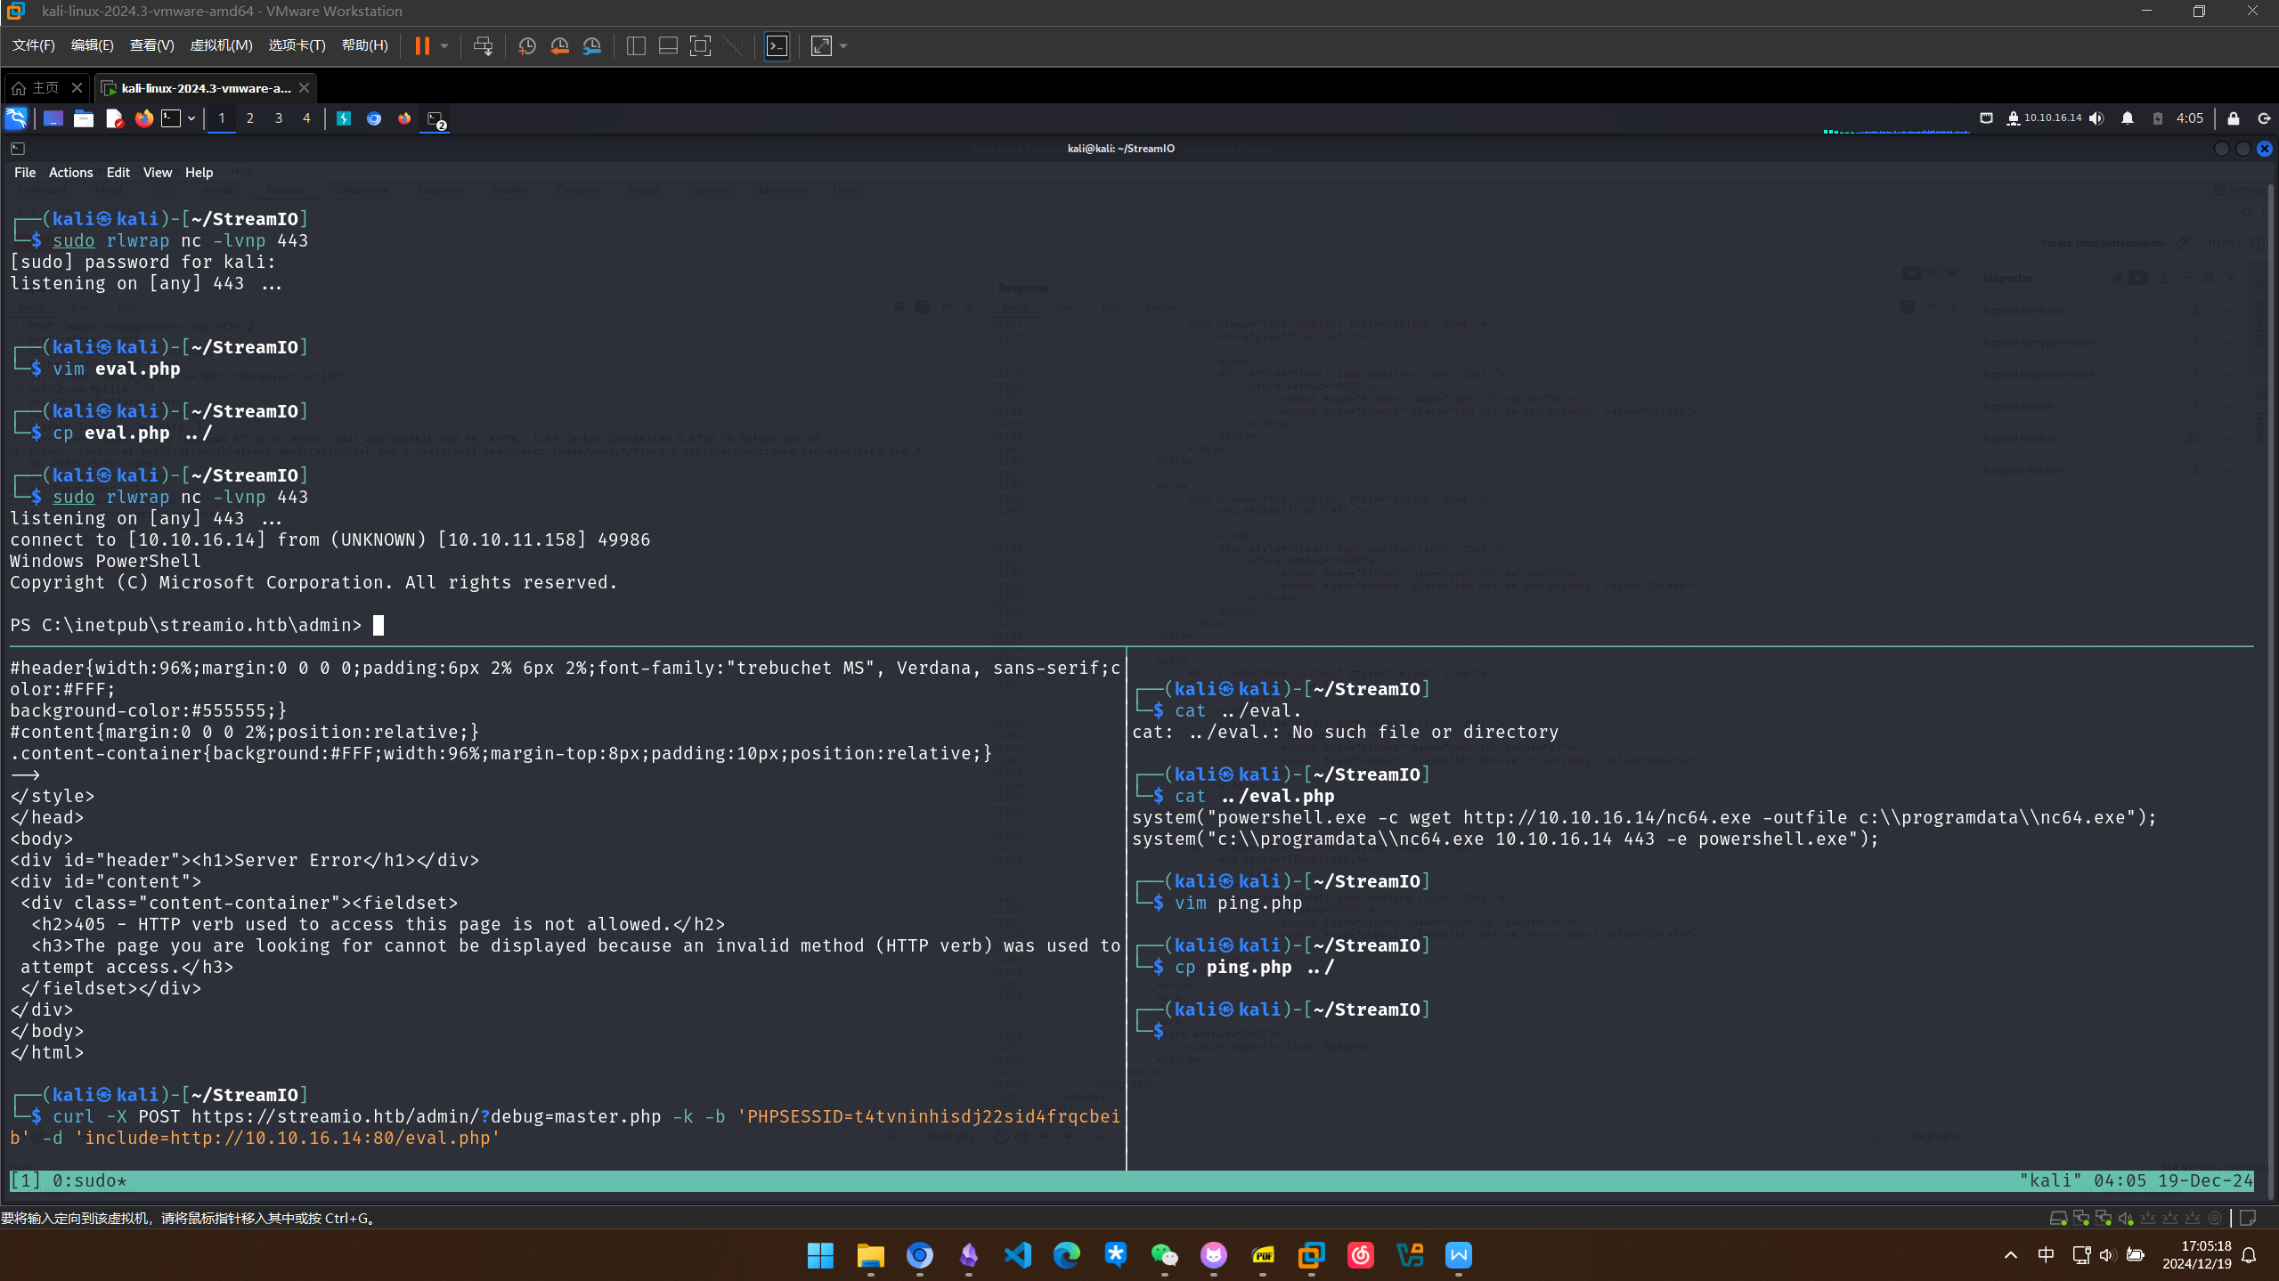Switch to the 主页 home tab
Image resolution: width=2279 pixels, height=1281 pixels.
[45, 88]
